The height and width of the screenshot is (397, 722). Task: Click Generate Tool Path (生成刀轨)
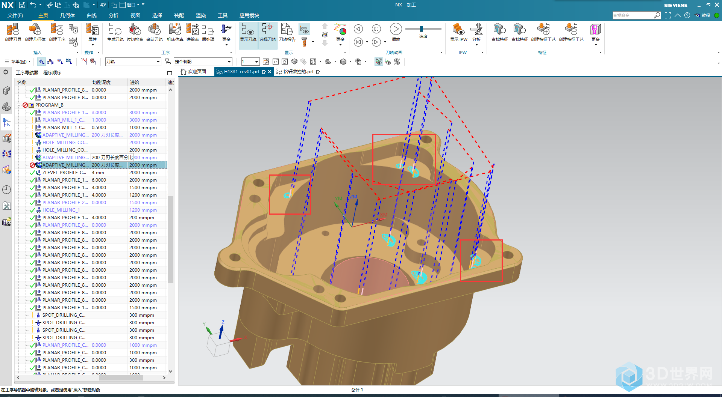pos(115,32)
